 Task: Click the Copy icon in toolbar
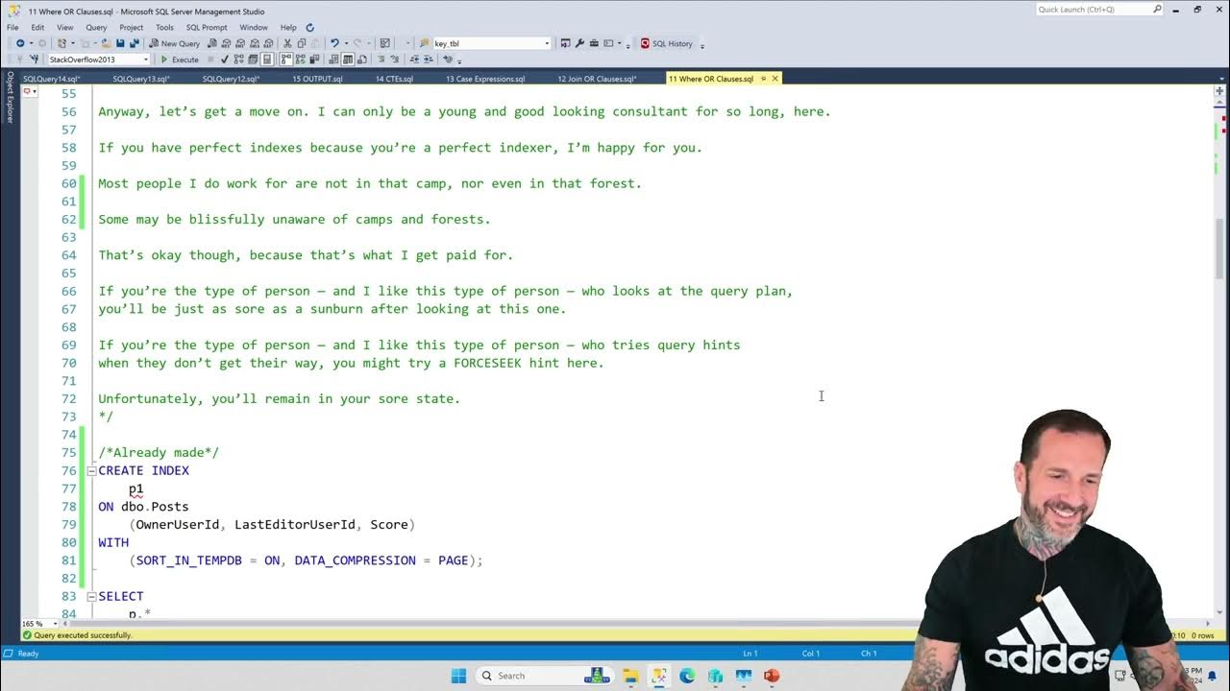(302, 43)
